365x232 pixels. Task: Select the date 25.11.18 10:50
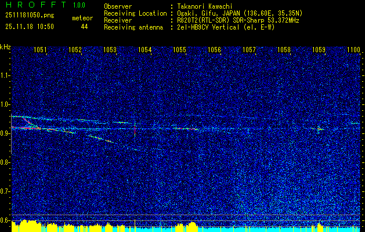(x=30, y=27)
